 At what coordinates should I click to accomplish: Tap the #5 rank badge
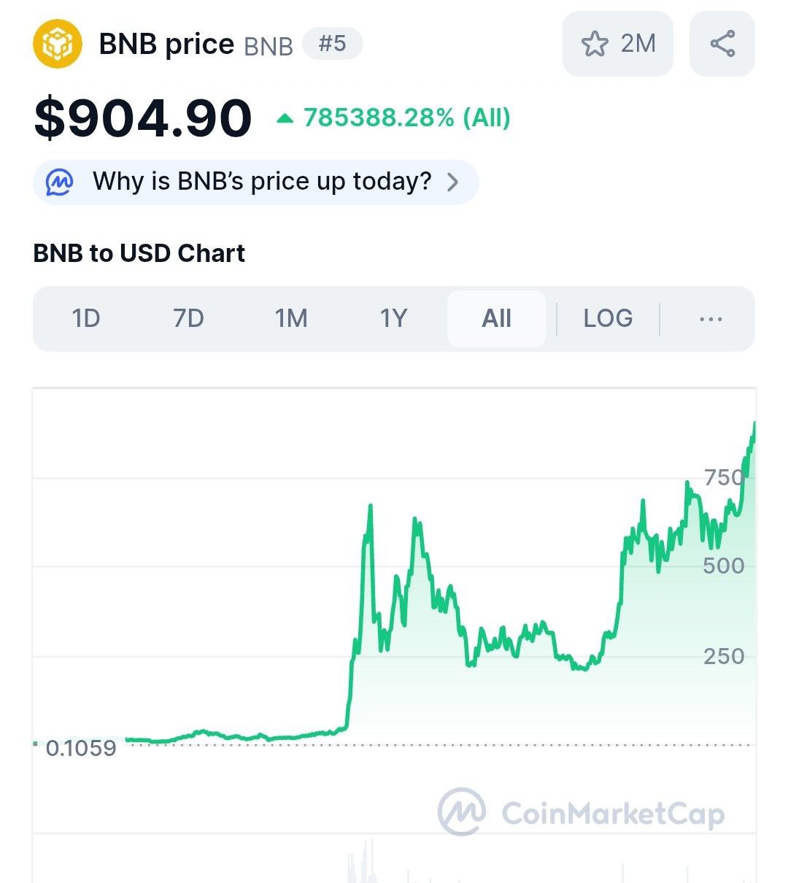[332, 44]
